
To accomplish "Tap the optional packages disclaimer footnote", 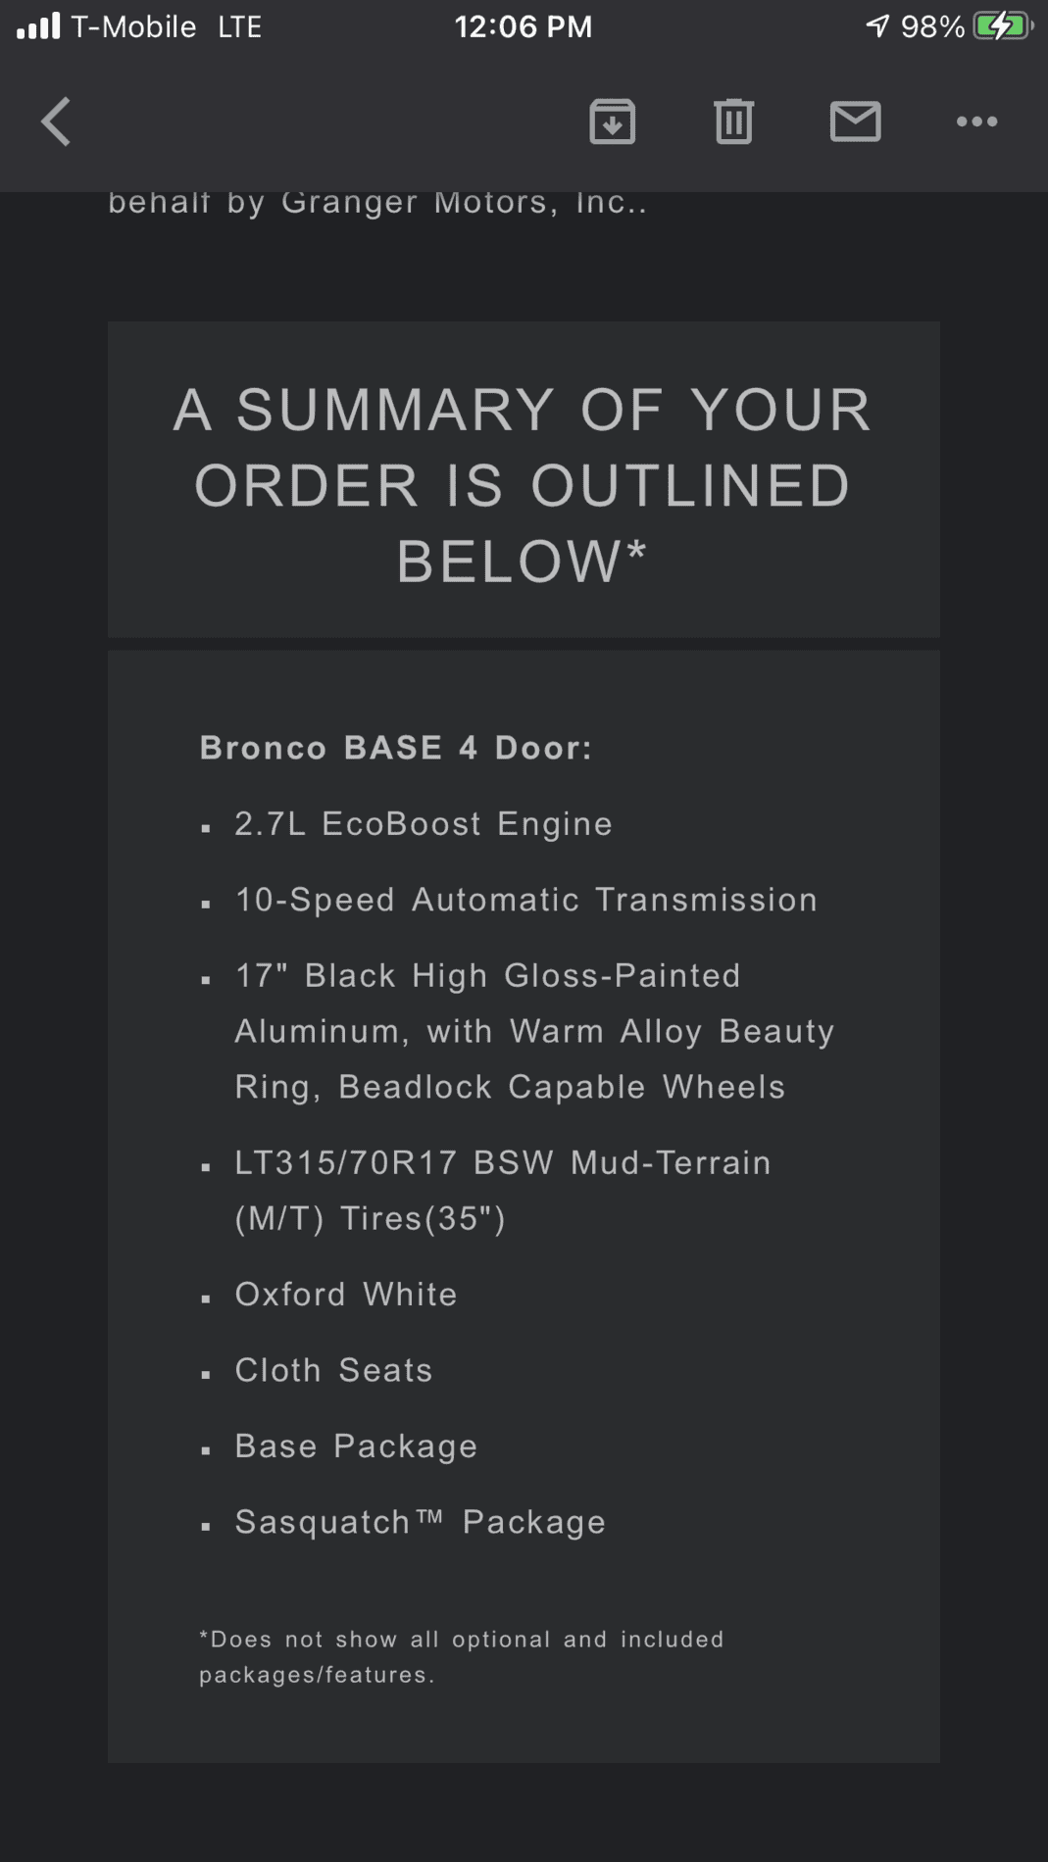I will [461, 1658].
